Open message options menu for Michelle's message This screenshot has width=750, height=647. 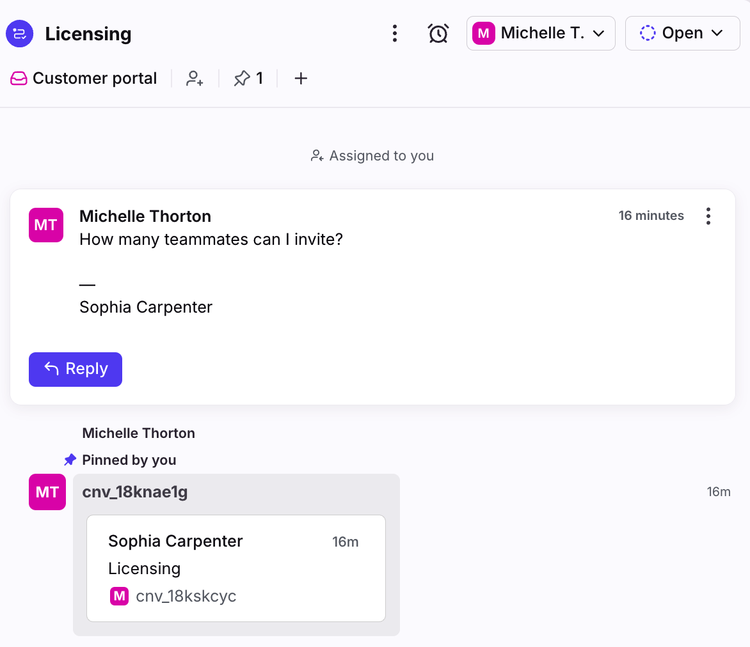[x=708, y=216]
